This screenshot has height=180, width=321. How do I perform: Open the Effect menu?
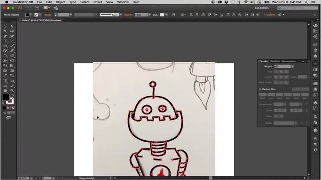[98, 2]
